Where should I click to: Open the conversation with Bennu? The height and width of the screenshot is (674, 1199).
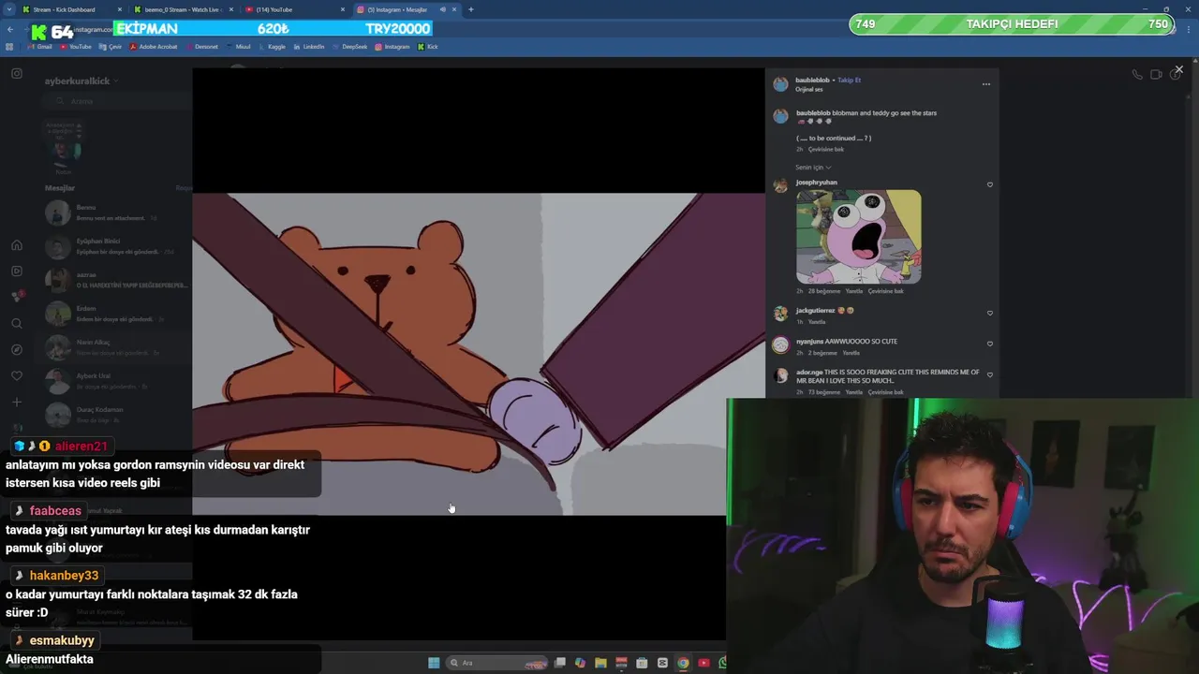click(x=117, y=212)
